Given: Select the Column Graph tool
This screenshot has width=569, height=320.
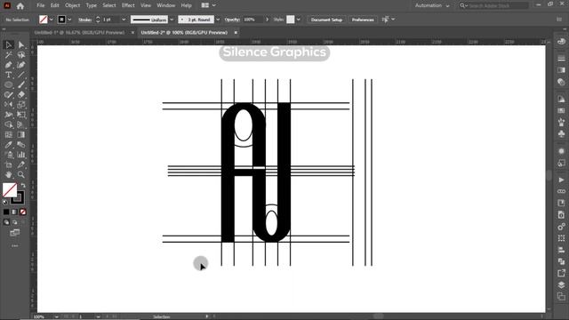Looking at the screenshot, I should click(x=21, y=155).
